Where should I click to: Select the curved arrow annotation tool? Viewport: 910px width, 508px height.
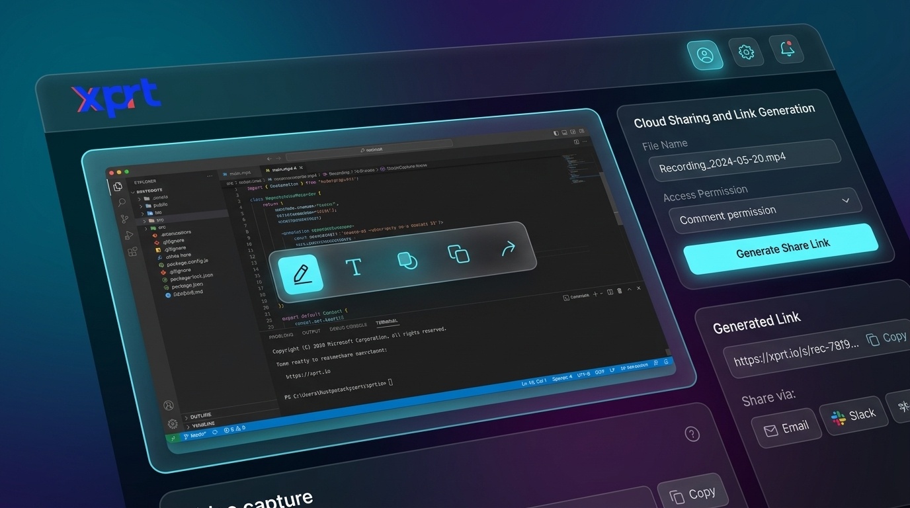[x=508, y=249]
